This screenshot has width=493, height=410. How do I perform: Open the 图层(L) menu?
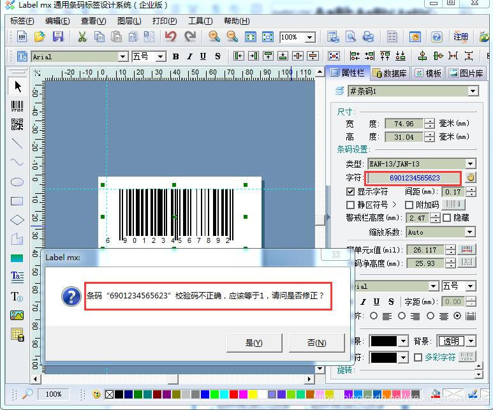129,21
